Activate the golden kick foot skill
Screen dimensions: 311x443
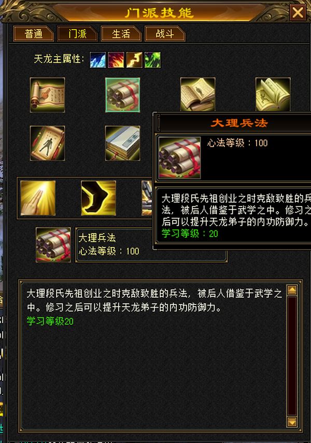[98, 198]
